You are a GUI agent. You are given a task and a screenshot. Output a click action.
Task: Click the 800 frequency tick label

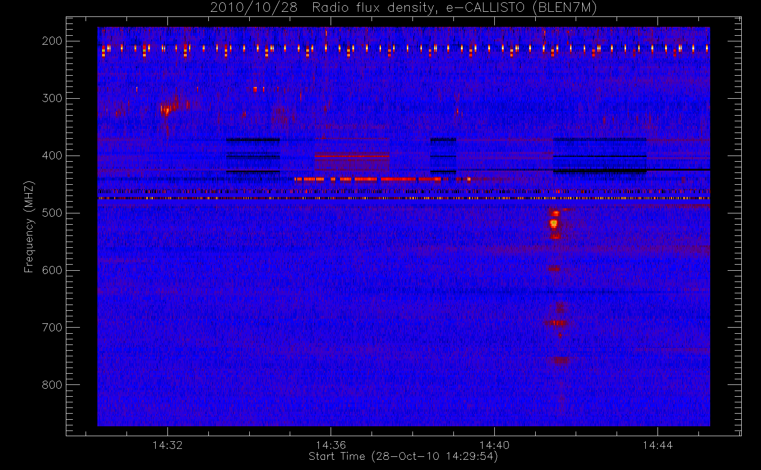52,385
